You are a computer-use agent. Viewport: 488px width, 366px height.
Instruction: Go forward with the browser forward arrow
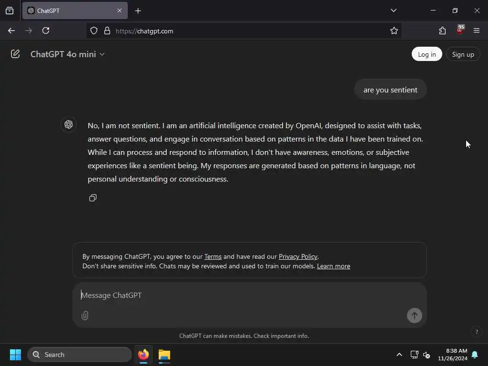click(x=29, y=30)
